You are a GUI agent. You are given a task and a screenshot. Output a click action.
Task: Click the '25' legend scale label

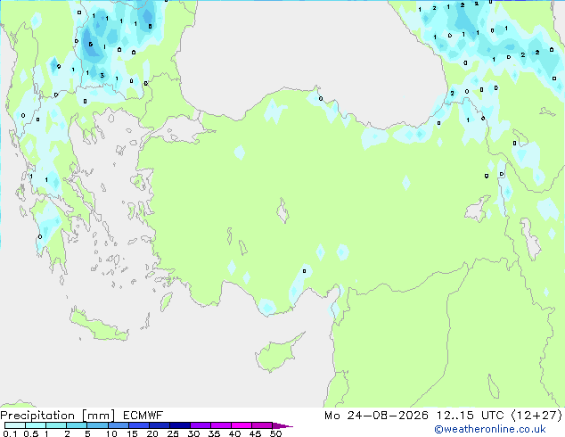point(173,433)
